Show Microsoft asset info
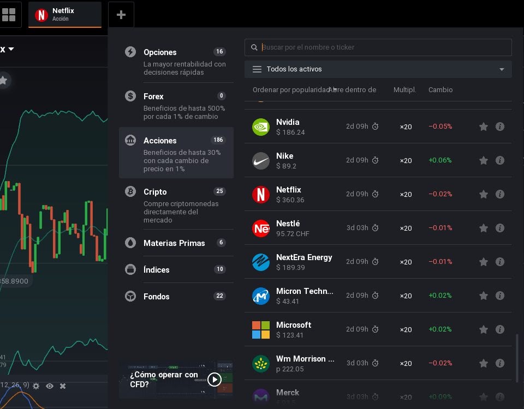 (500, 329)
